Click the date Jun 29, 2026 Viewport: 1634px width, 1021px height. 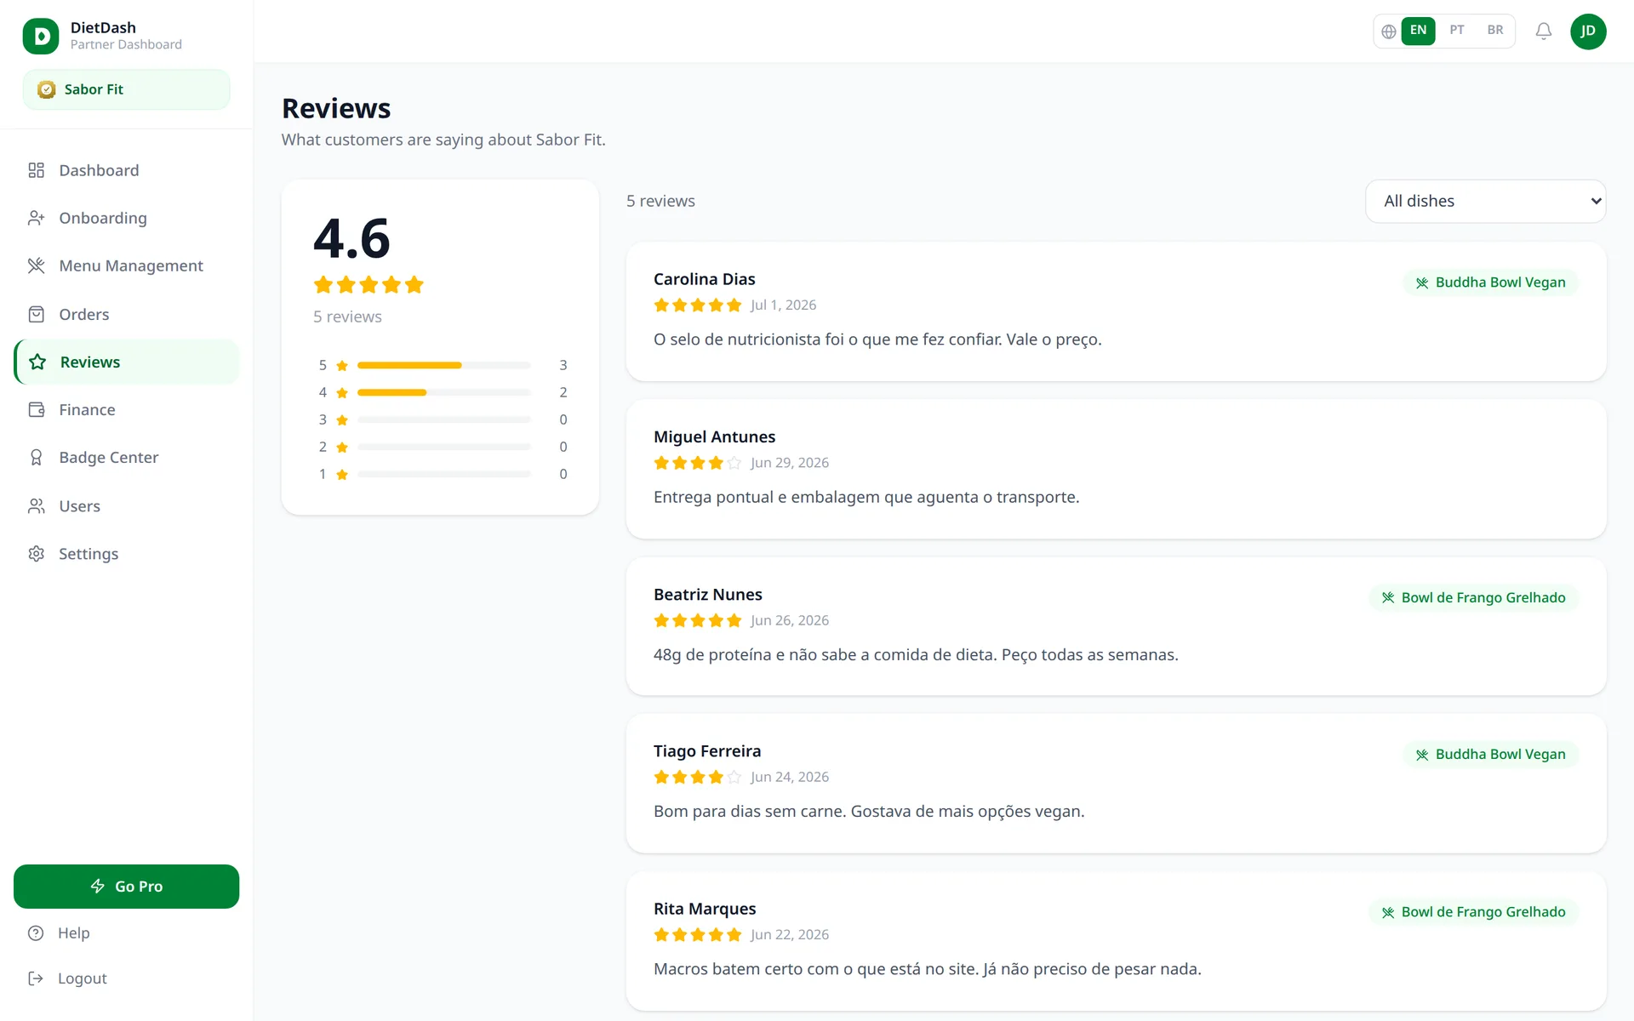pyautogui.click(x=790, y=463)
